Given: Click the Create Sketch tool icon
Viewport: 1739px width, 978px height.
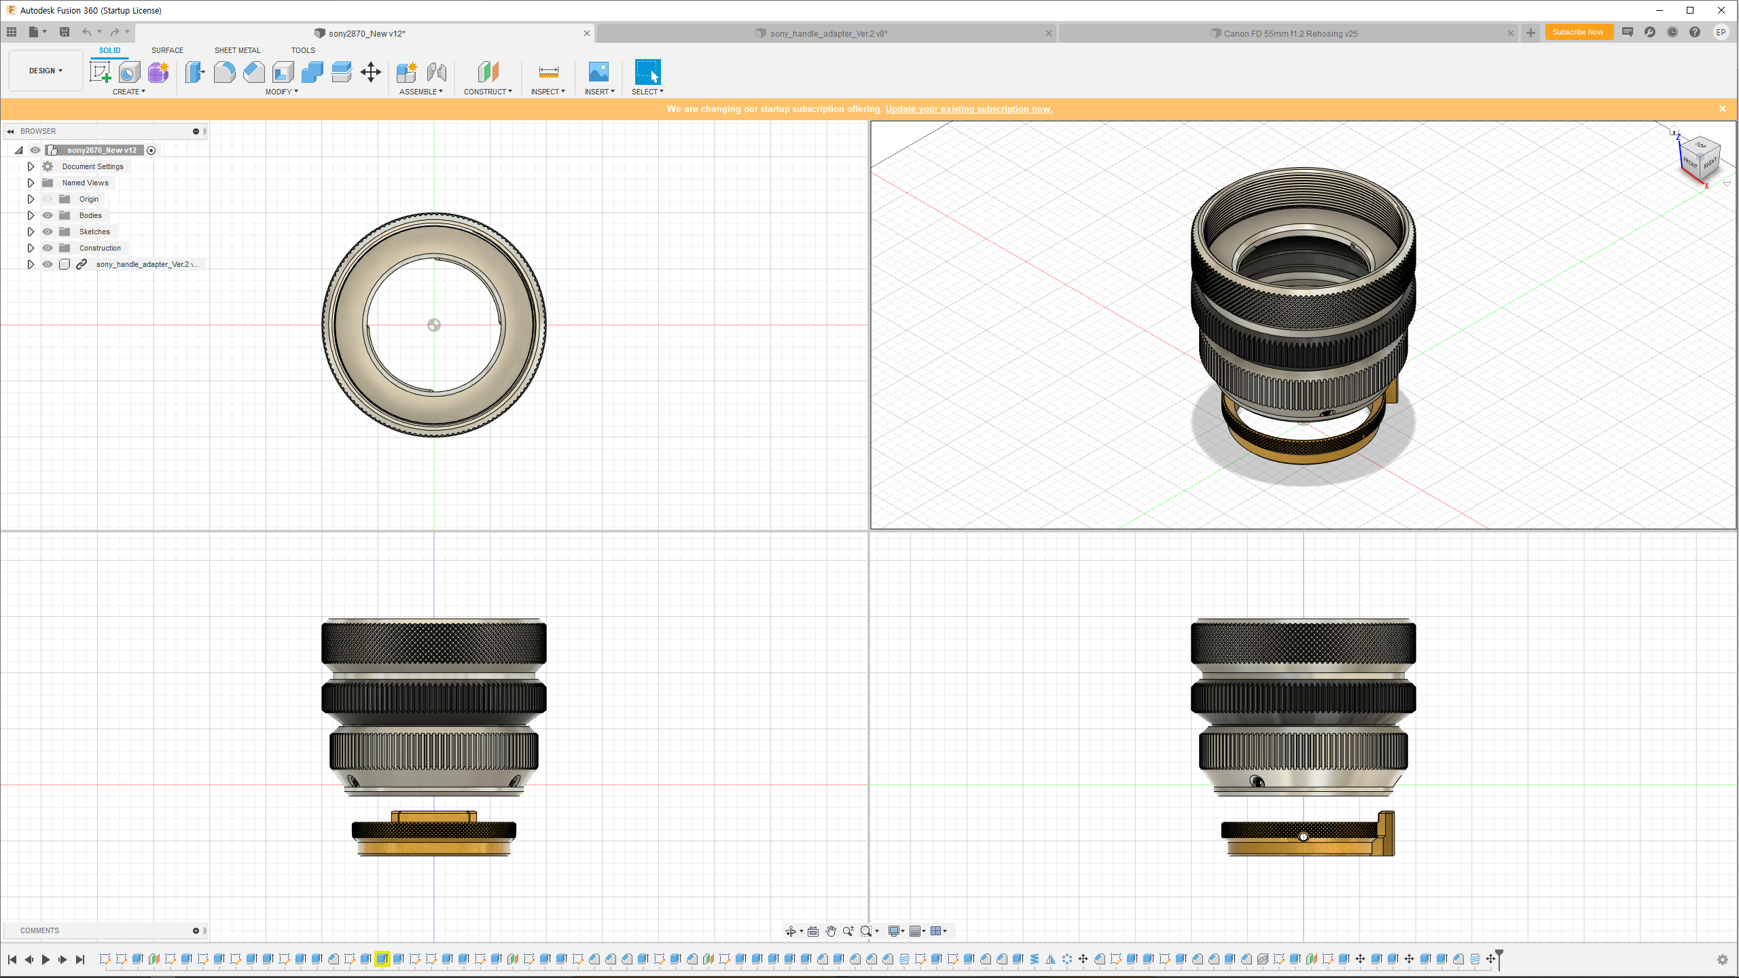Looking at the screenshot, I should click(100, 72).
